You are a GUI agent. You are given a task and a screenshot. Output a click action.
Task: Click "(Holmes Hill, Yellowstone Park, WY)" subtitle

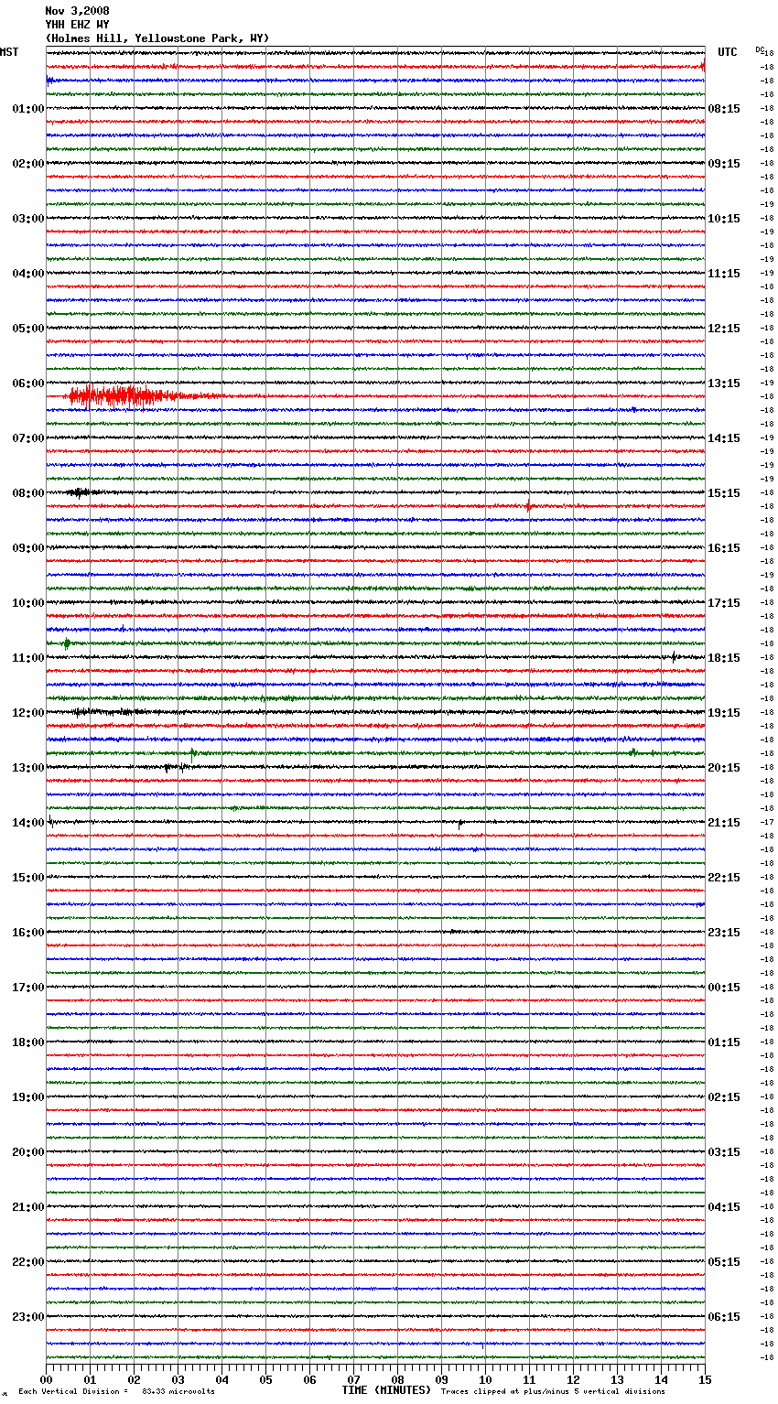pyautogui.click(x=157, y=38)
